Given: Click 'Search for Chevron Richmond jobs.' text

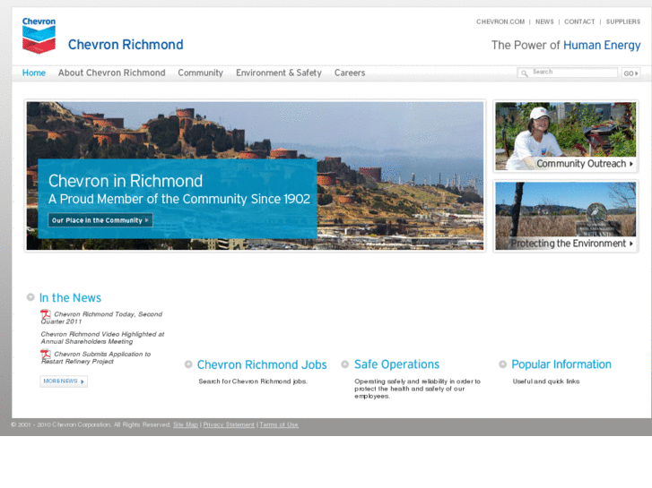Looking at the screenshot, I should coord(253,381).
